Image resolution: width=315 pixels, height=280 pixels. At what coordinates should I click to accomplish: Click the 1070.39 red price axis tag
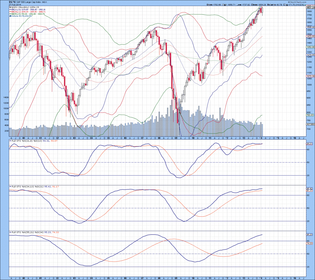pos(310,76)
